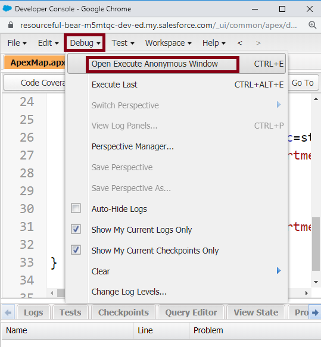Collapse the Debug menu
This screenshot has height=347, width=321.
click(85, 43)
